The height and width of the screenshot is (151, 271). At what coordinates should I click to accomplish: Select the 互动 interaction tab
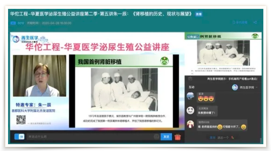pos(192,87)
